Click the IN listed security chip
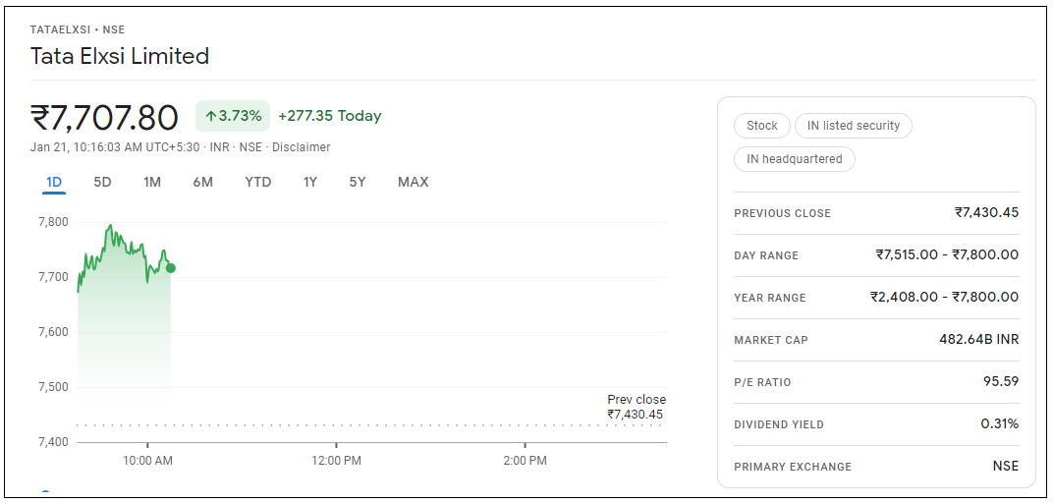 [x=853, y=126]
